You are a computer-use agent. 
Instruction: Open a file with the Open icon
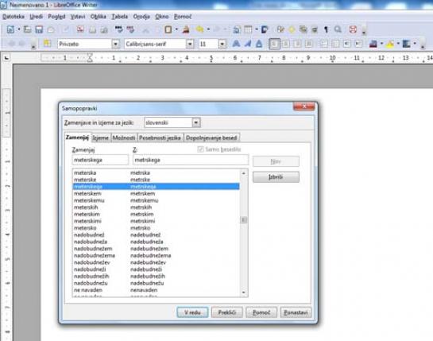point(27,29)
